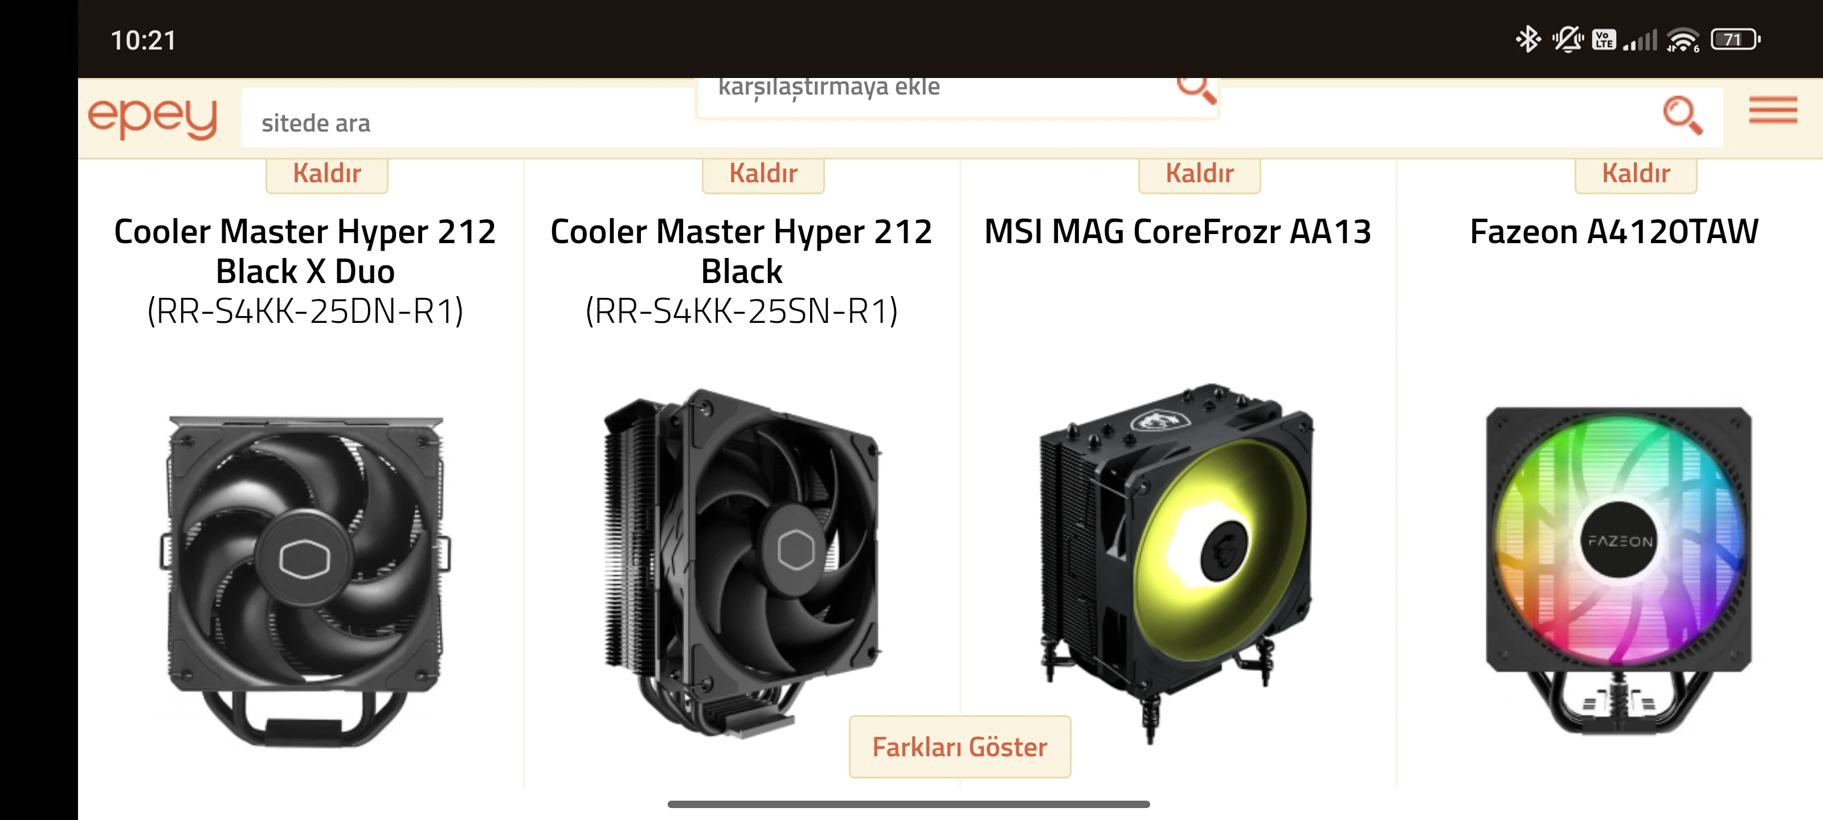Screen dimensions: 1823x820
Task: Click the epey logo
Action: pyautogui.click(x=152, y=117)
